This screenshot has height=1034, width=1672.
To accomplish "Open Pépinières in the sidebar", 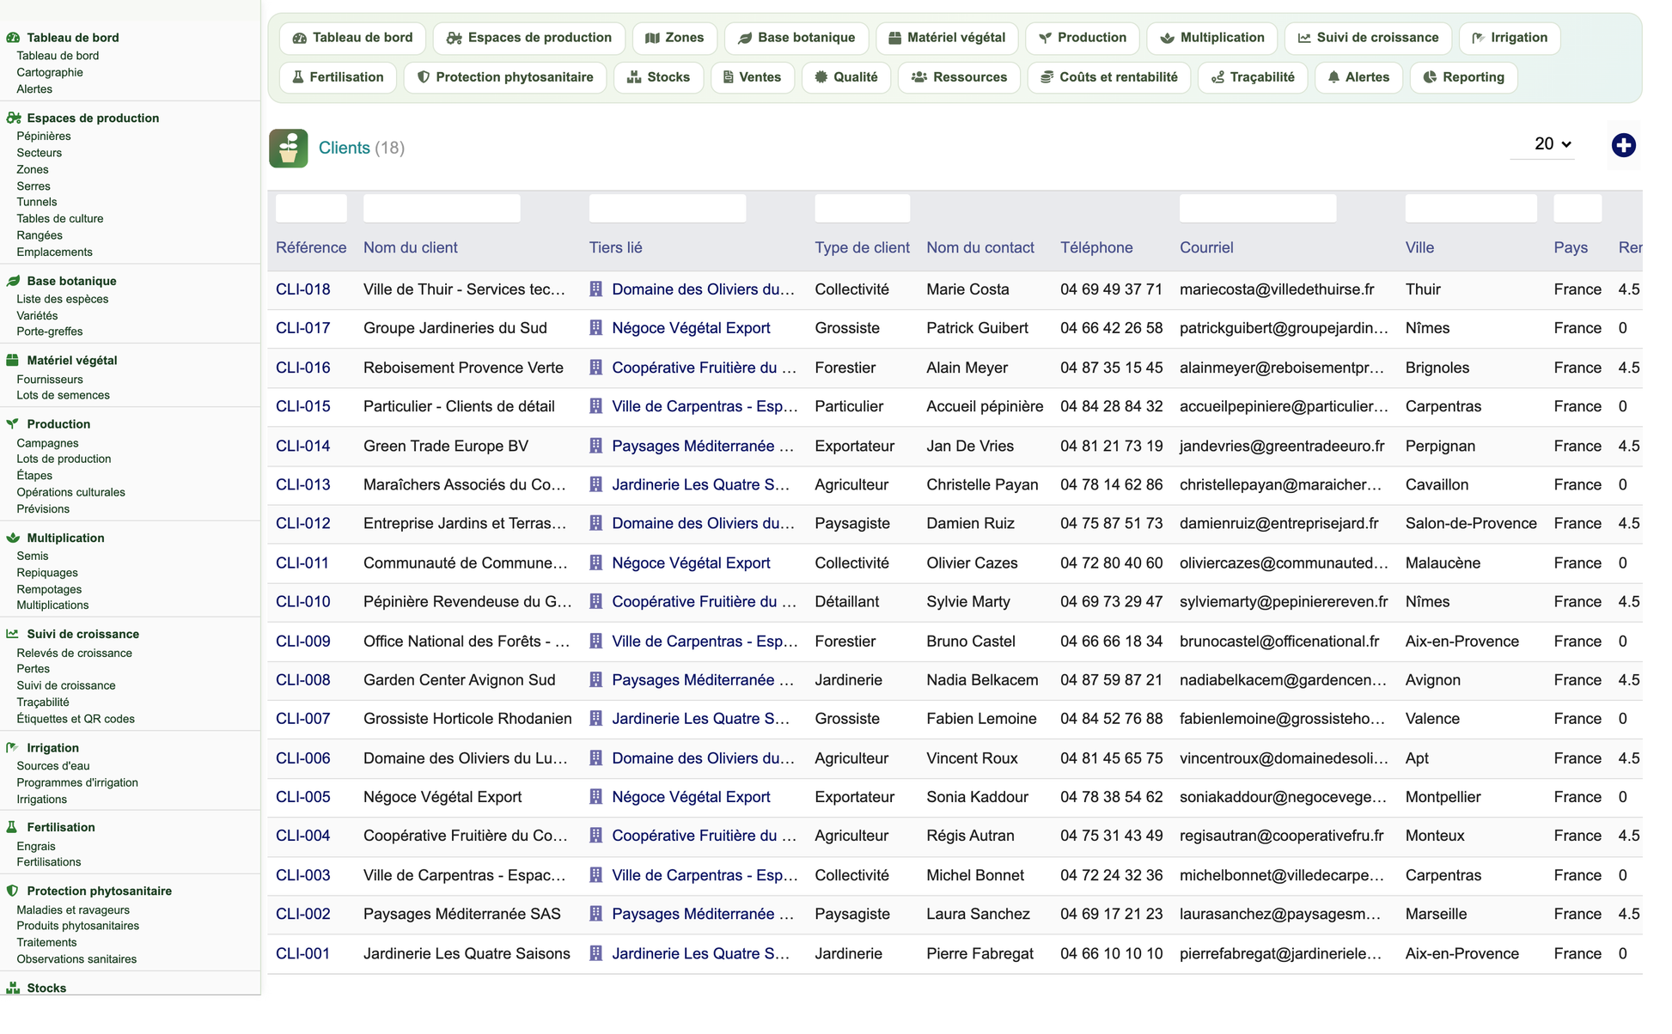I will click(44, 136).
